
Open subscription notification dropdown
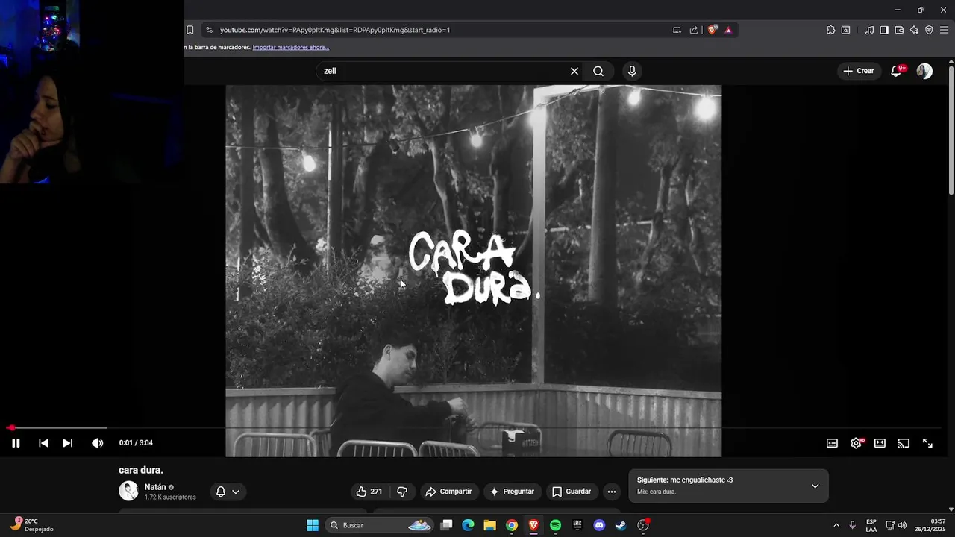point(228,492)
